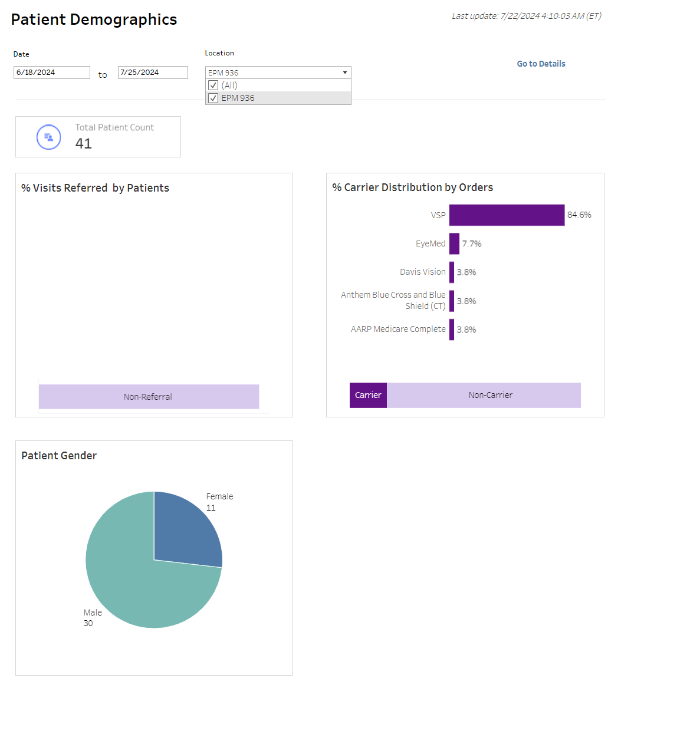The height and width of the screenshot is (734, 700).
Task: Click the VSP carrier bar
Action: pos(506,215)
